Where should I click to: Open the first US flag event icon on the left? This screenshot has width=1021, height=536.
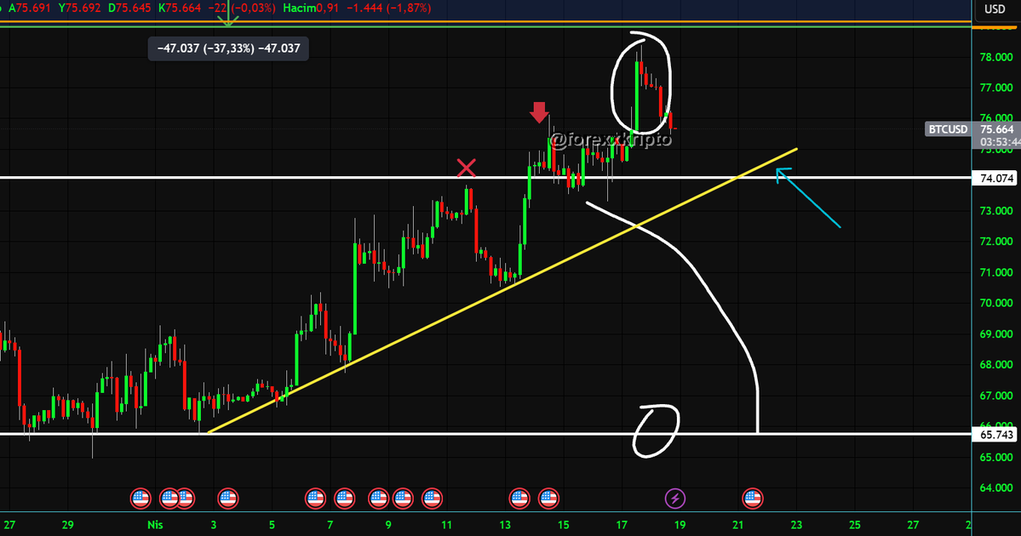point(141,499)
